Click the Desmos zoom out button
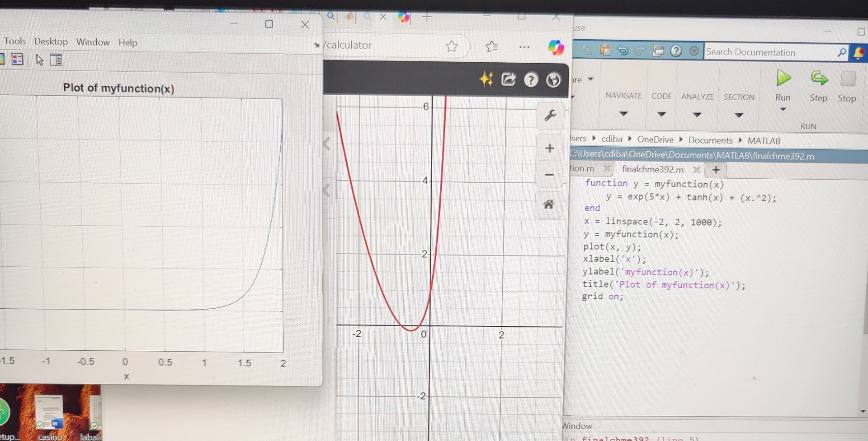 tap(549, 175)
